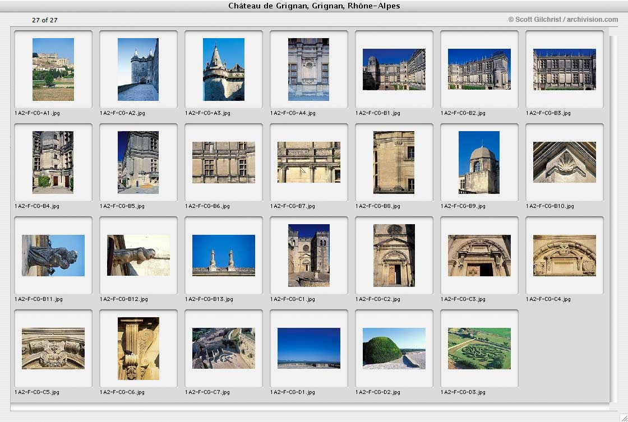Open the 1A2-F-CG-B10.jpg shell pediment thumbnail

point(565,162)
